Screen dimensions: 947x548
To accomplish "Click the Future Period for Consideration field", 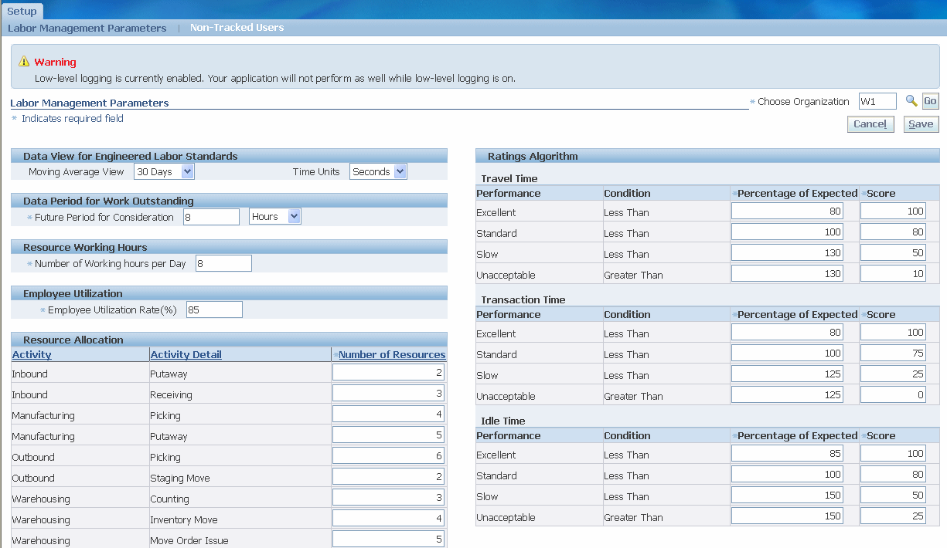I will pos(212,217).
